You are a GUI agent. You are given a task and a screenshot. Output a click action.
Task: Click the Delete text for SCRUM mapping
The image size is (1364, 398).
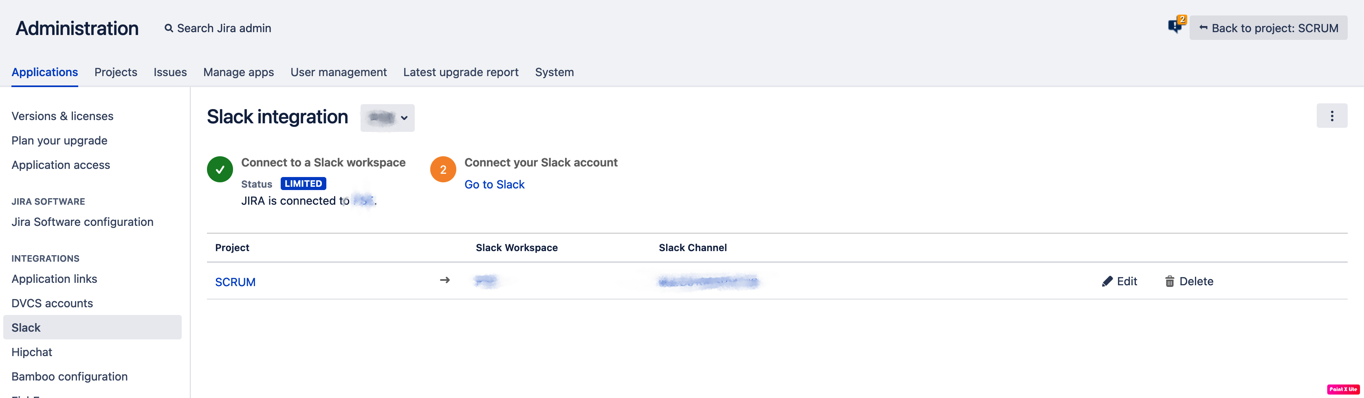[1196, 282]
